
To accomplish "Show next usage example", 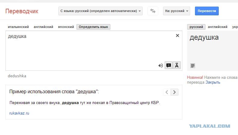I will coord(175,92).
